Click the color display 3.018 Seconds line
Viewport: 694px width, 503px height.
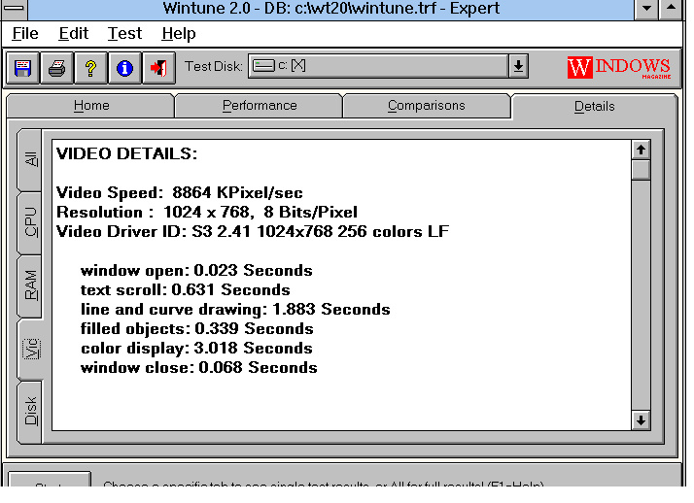click(x=196, y=349)
